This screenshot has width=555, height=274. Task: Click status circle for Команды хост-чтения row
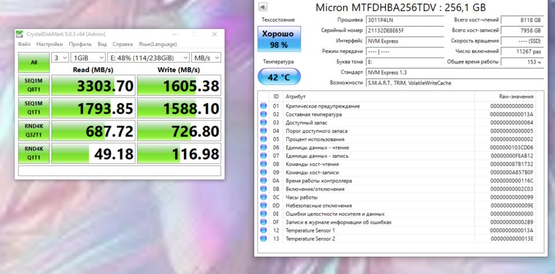264,164
